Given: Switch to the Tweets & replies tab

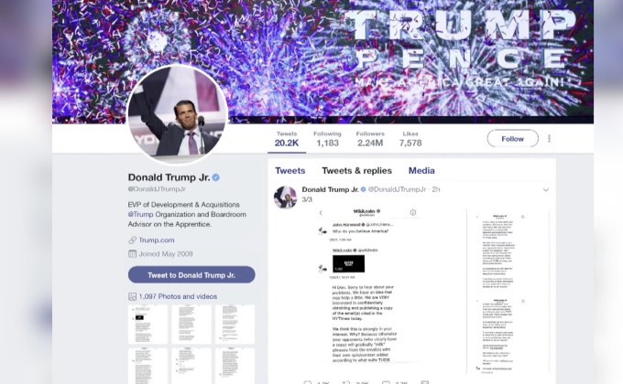Looking at the screenshot, I should pos(356,171).
